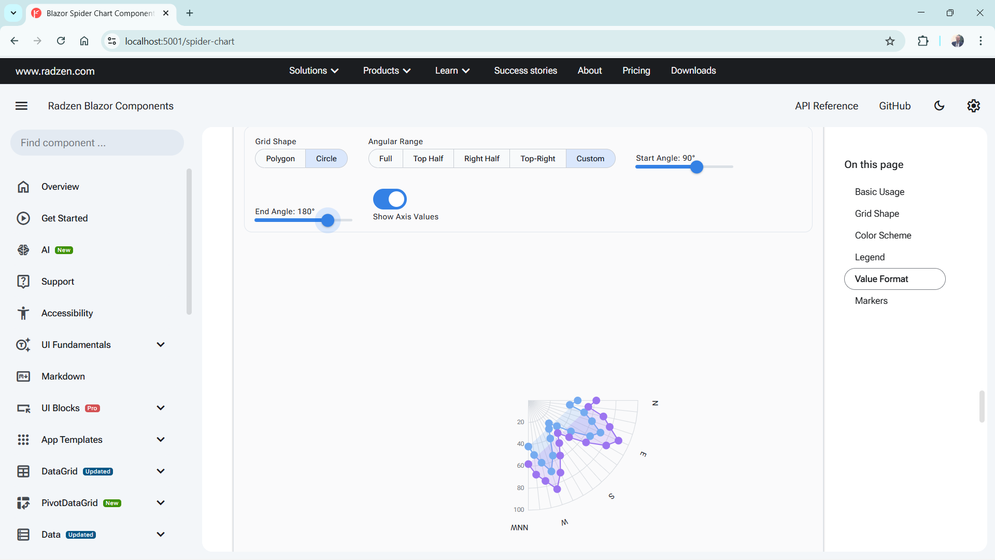This screenshot has height=560, width=995.
Task: Disable the Show Axis Values switch
Action: coord(390,199)
